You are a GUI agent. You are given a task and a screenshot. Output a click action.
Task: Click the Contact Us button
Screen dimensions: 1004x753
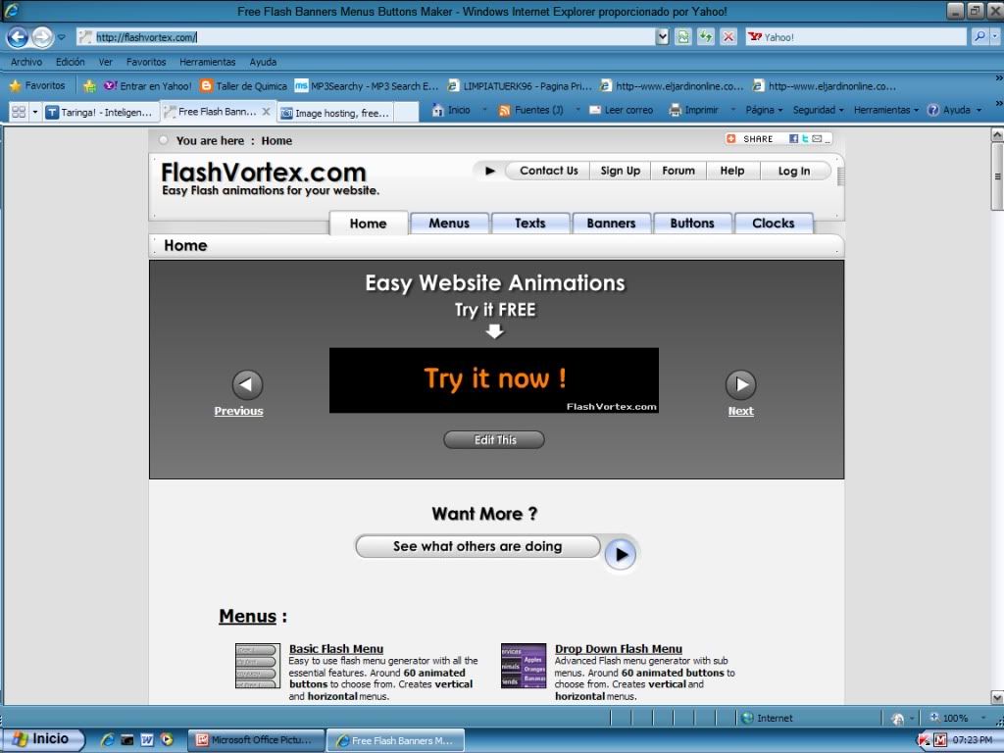(x=548, y=171)
